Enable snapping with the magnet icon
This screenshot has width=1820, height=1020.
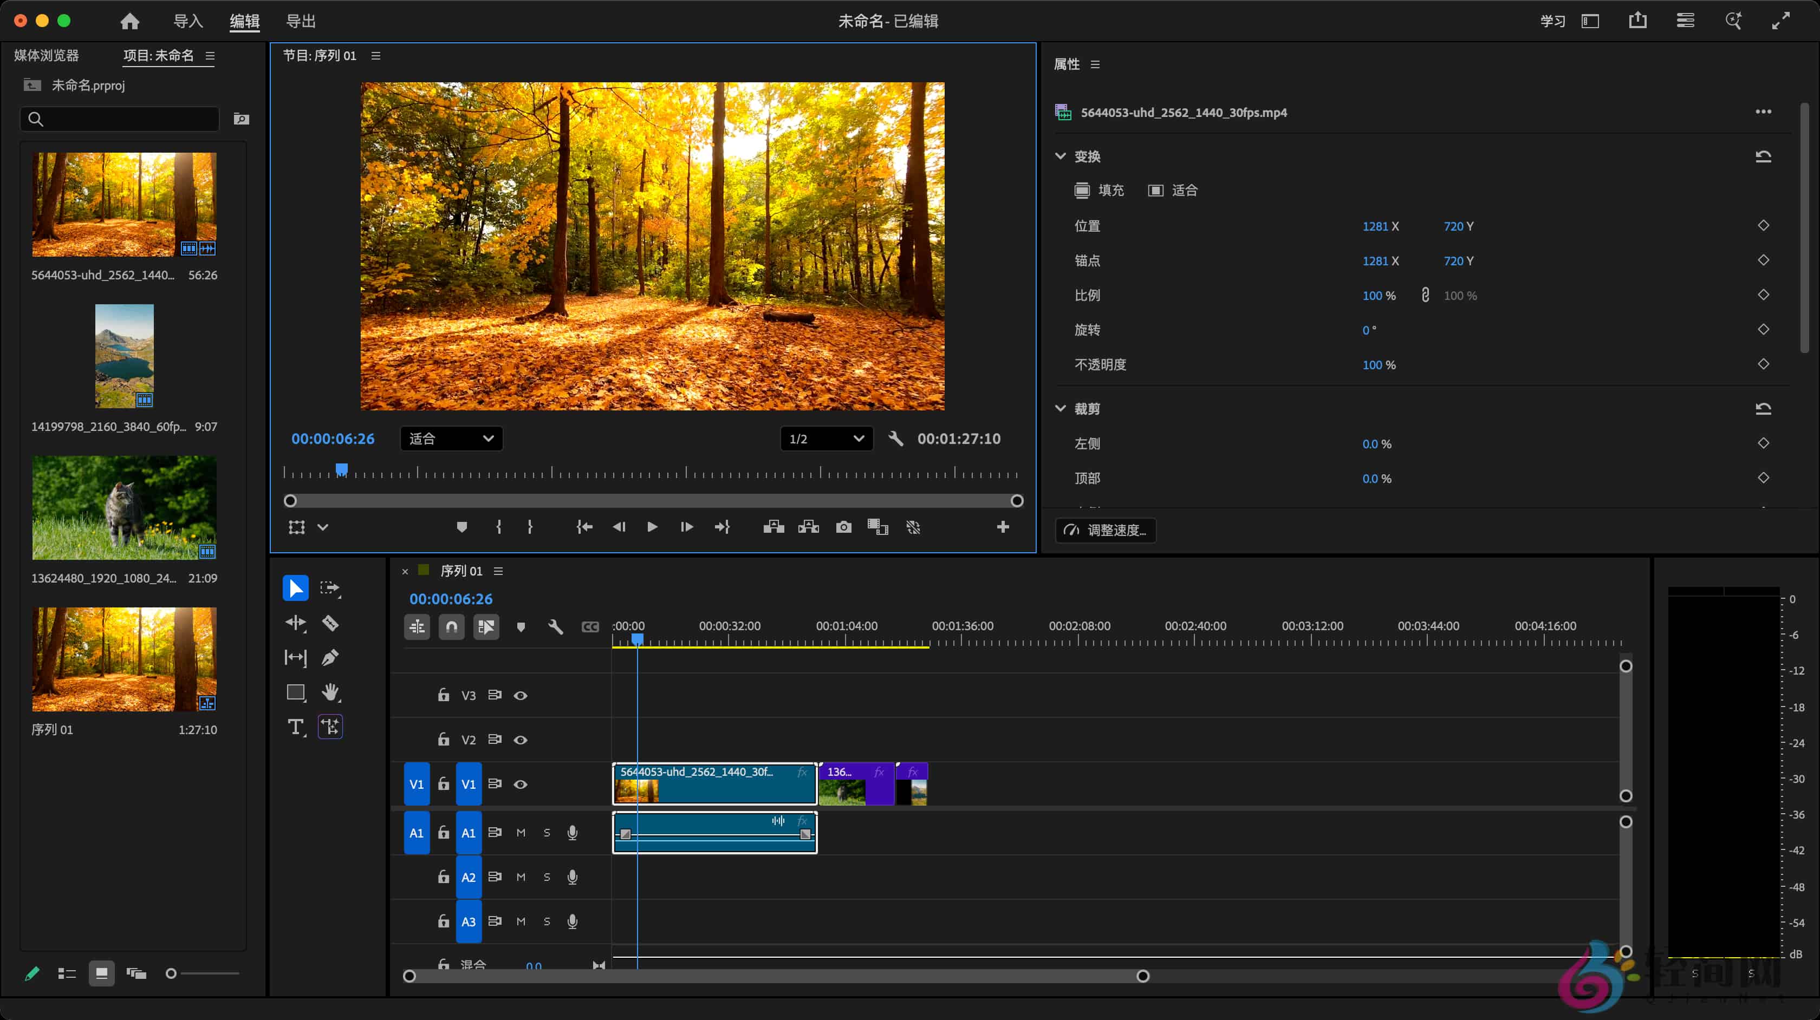(452, 626)
